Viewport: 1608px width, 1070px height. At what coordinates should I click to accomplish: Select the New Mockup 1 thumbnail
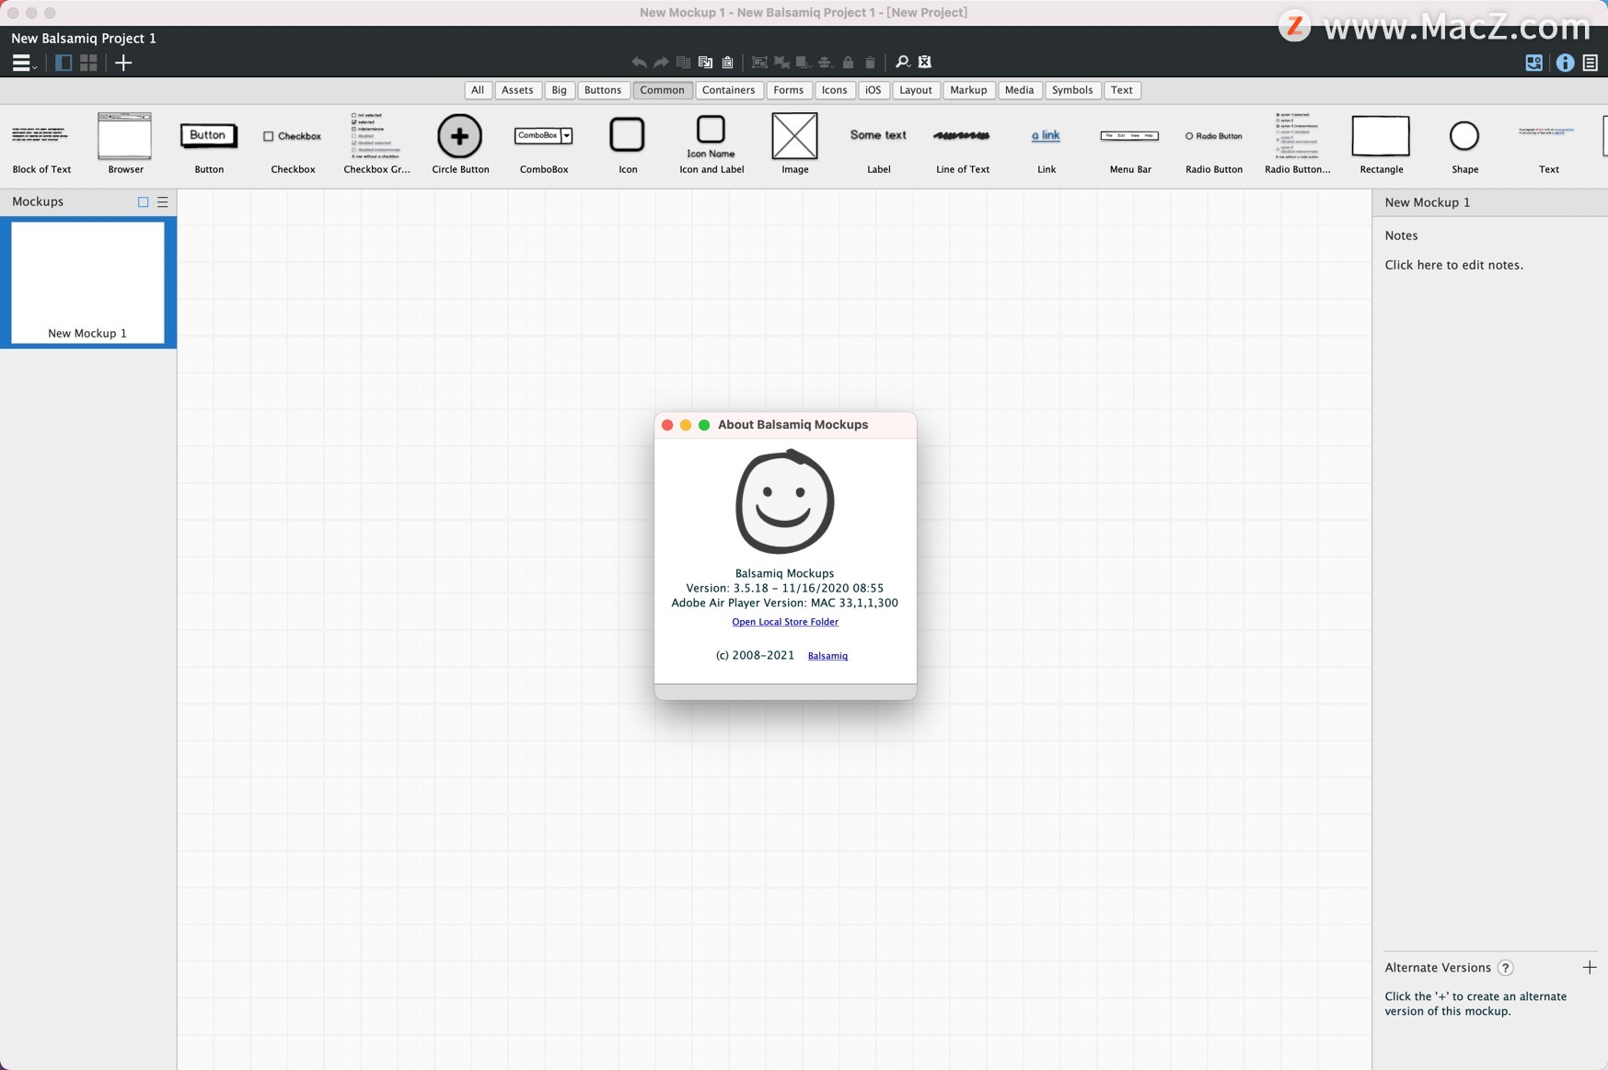coord(87,282)
